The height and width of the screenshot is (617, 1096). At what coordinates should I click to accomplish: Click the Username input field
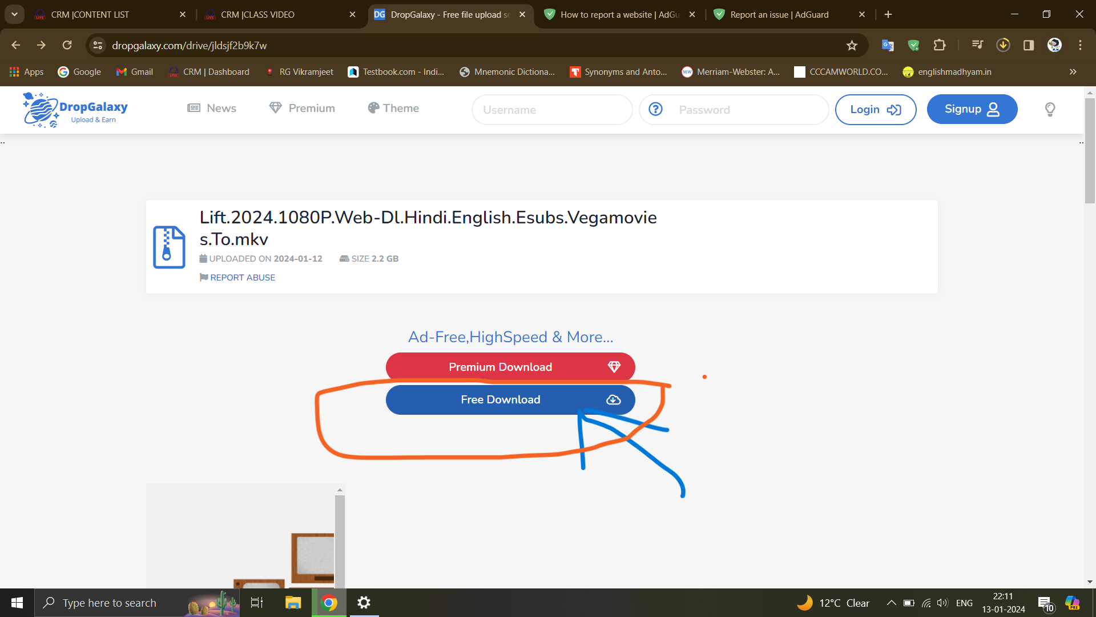(551, 110)
